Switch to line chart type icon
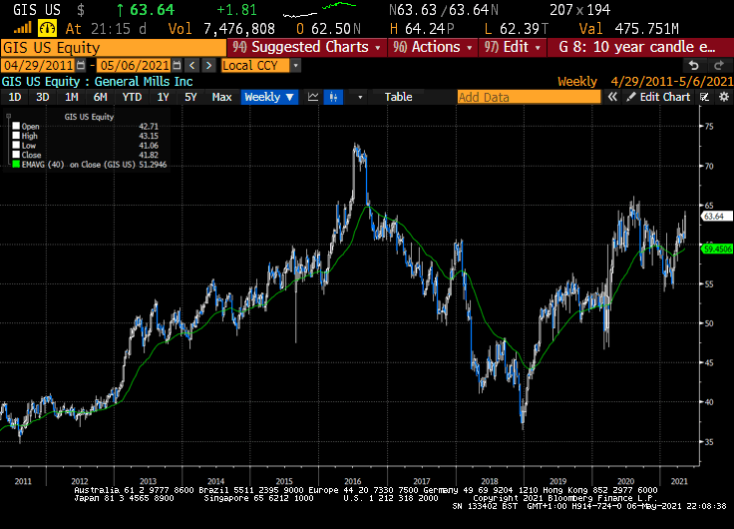The image size is (734, 529). [313, 97]
